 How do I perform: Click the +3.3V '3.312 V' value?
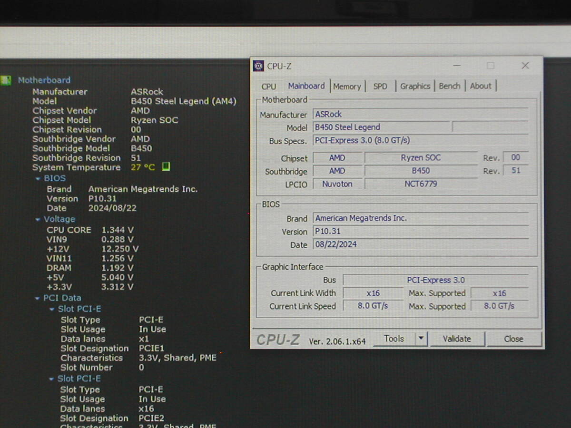118,287
